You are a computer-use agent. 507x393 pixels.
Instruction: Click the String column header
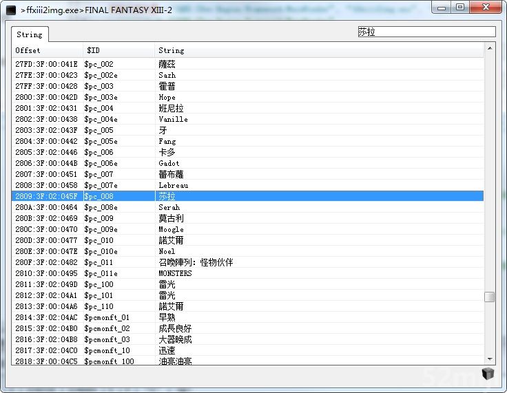point(317,50)
